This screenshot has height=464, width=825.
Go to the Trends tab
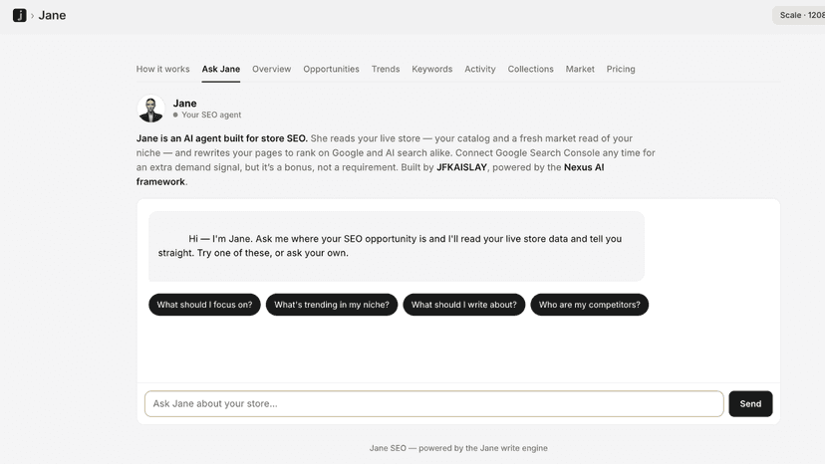click(386, 69)
